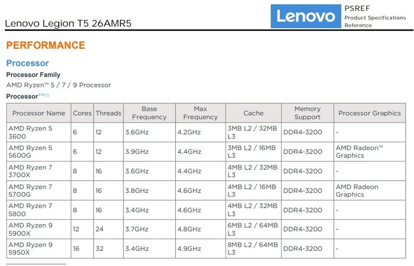
Task: Click the Cache column header
Action: 253,113
